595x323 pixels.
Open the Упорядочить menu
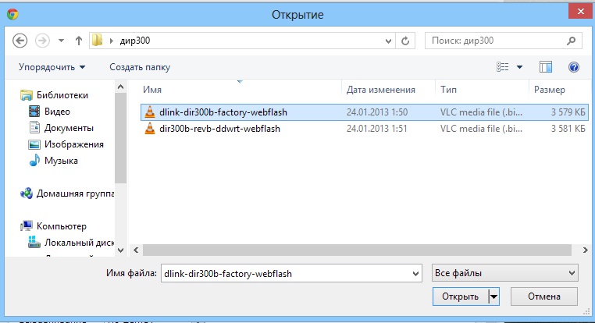[x=52, y=67]
